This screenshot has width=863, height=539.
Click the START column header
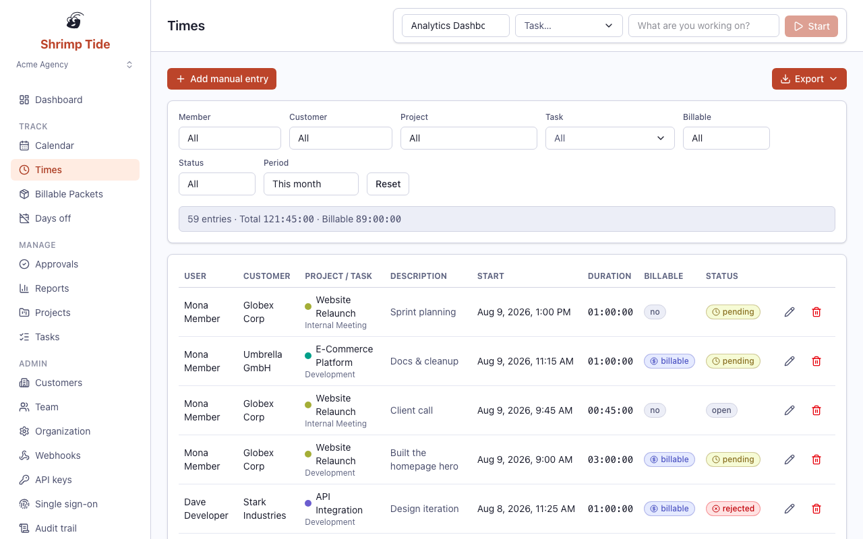tap(491, 276)
